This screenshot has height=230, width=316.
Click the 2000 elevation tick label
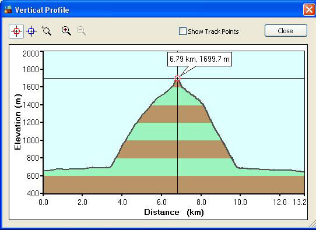coord(31,54)
